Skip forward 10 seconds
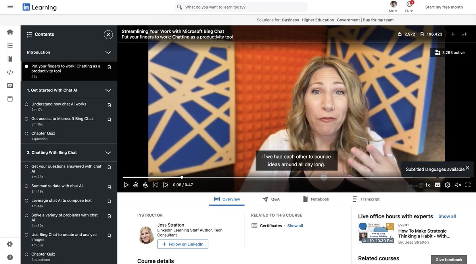The width and height of the screenshot is (476, 264). coord(146,185)
